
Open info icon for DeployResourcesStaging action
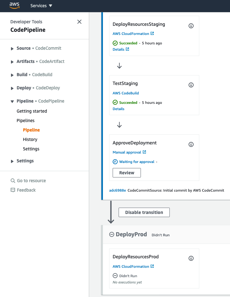(191, 26)
